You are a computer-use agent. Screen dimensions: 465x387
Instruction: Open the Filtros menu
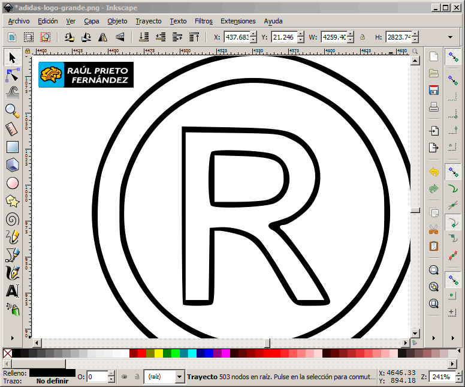pos(203,21)
